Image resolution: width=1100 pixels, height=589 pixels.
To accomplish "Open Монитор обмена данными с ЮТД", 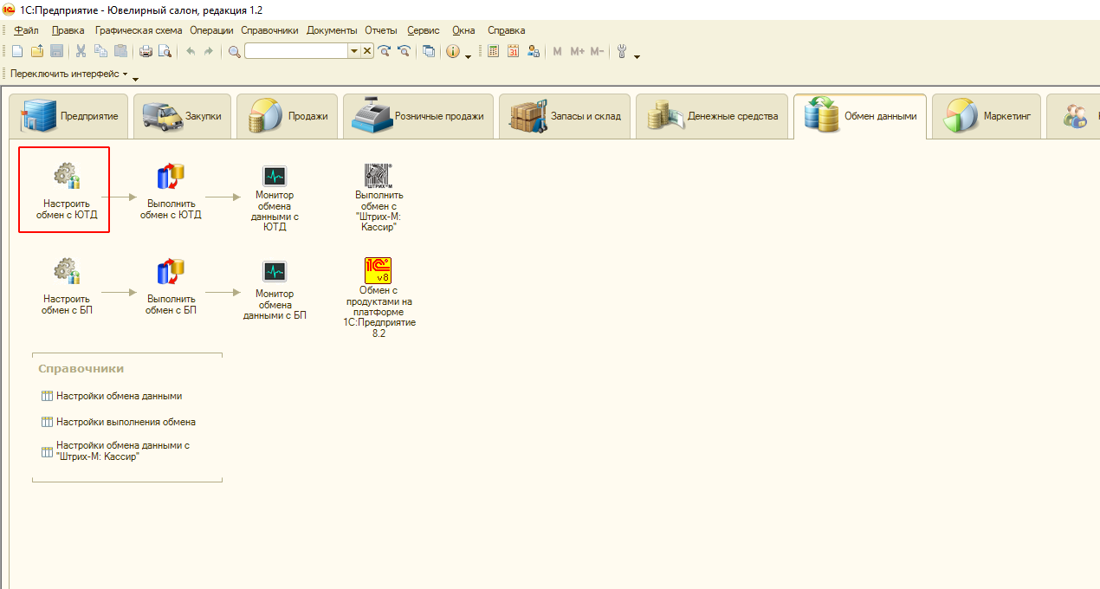I will pyautogui.click(x=275, y=198).
